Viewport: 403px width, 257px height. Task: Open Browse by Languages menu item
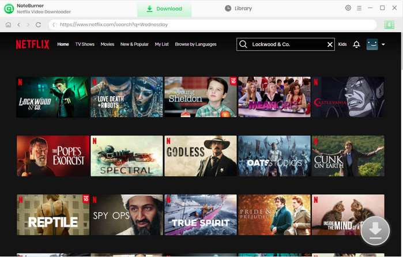195,44
